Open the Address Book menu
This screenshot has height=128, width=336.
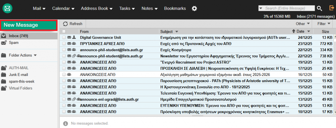point(97,9)
